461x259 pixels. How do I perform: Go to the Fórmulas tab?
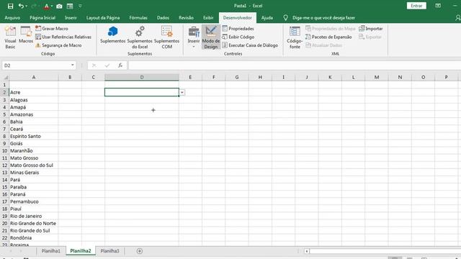(138, 17)
